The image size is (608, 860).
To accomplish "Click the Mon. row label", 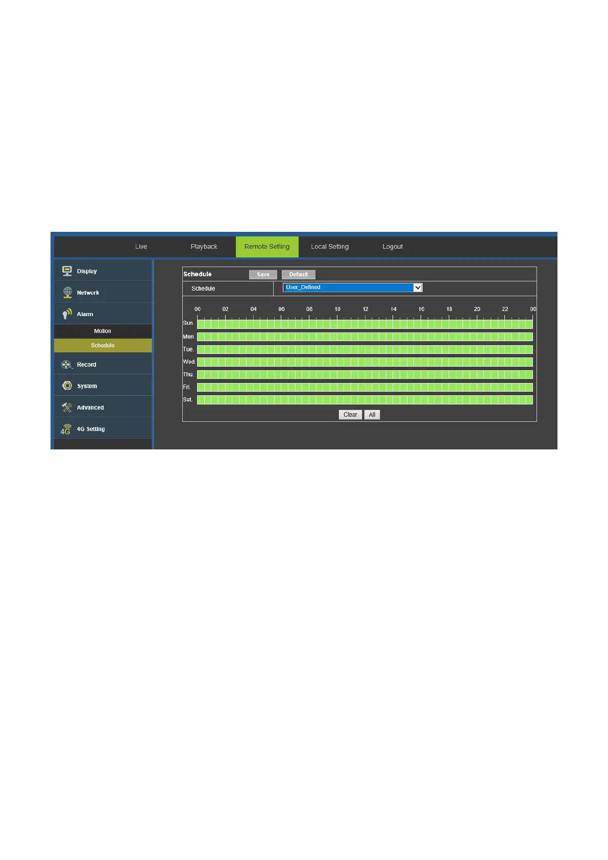I will point(189,337).
